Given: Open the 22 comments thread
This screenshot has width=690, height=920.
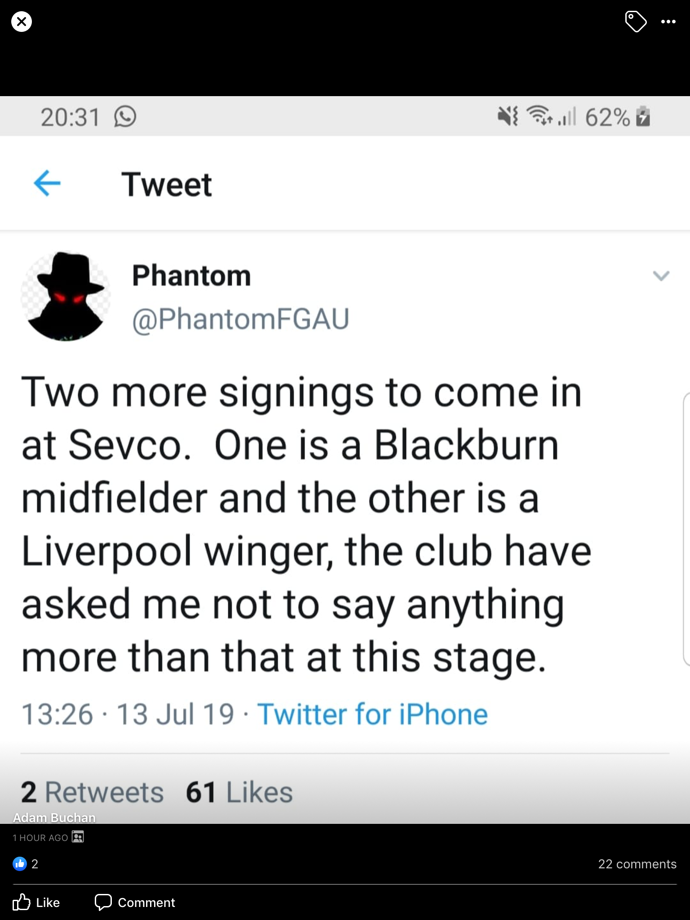Looking at the screenshot, I should (x=637, y=864).
